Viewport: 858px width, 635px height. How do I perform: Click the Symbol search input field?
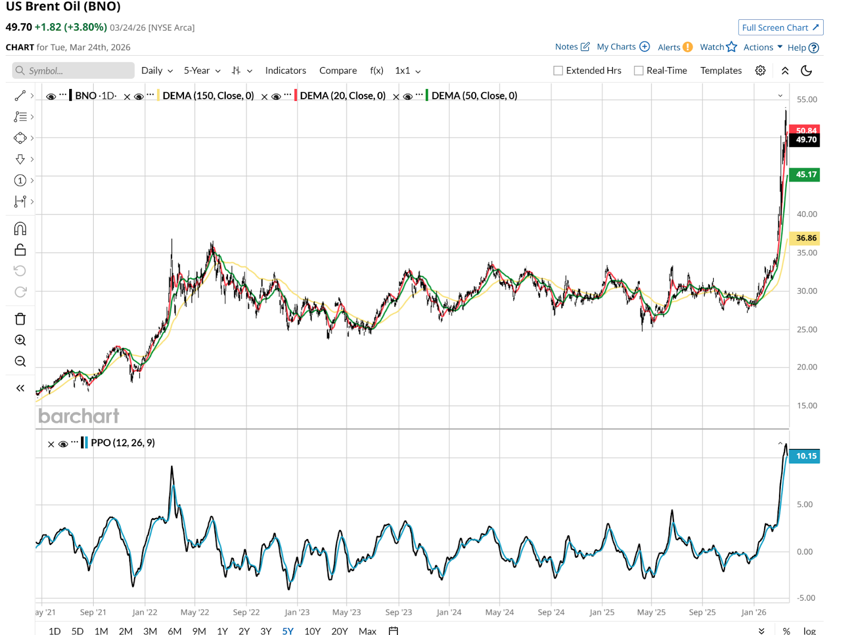click(x=73, y=70)
